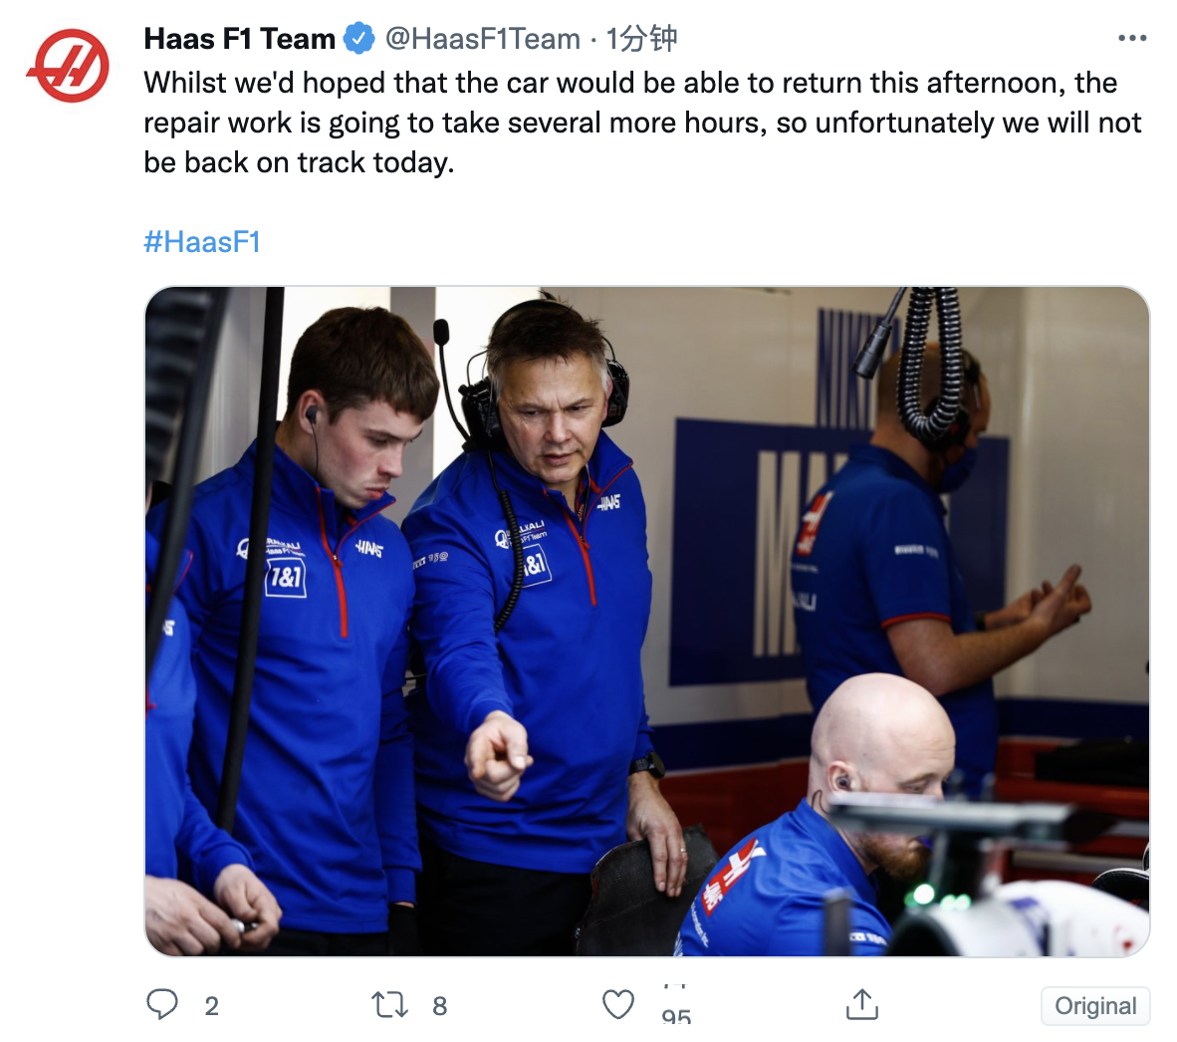The image size is (1177, 1042).
Task: Click the retweet count 8
Action: tap(440, 1006)
